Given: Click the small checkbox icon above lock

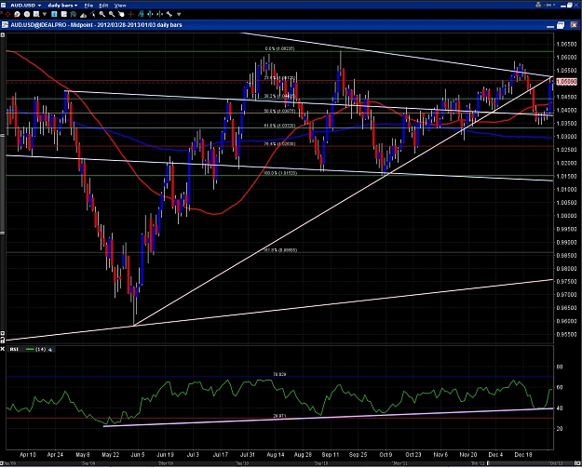Looking at the screenshot, I should (x=3, y=333).
